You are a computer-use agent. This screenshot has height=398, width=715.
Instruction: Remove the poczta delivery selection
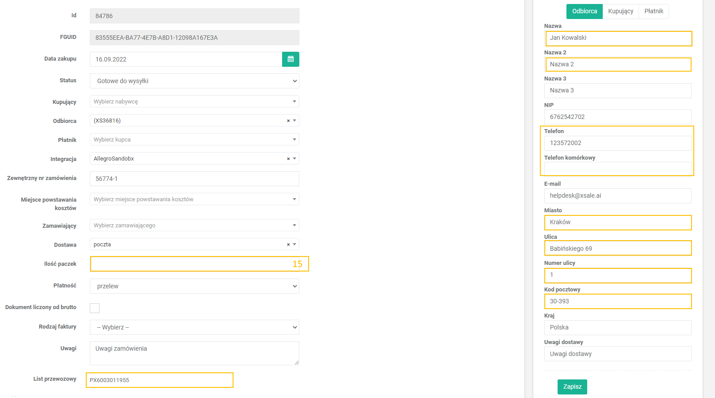pos(288,245)
